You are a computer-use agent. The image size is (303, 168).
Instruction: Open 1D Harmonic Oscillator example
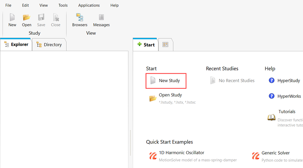click(x=181, y=153)
